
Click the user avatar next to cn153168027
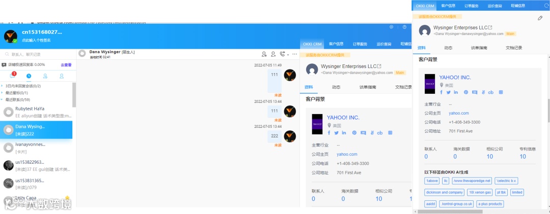[x=11, y=37]
